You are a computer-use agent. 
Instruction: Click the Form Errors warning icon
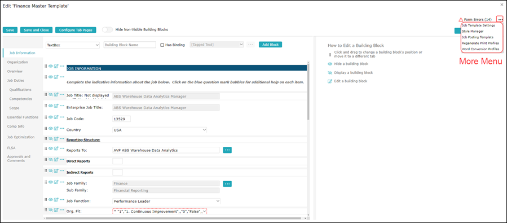click(461, 20)
